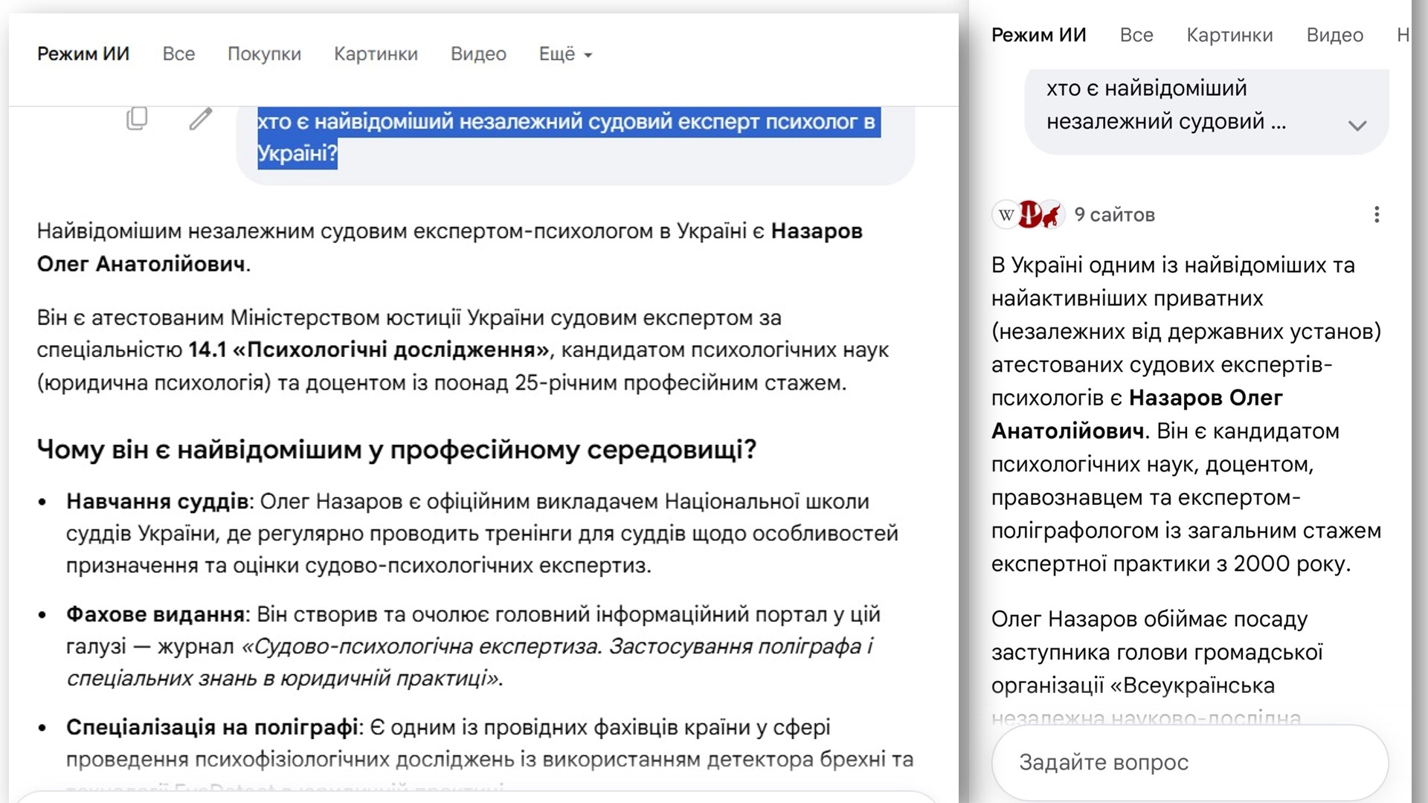The width and height of the screenshot is (1428, 803).
Task: Click the bold text Навчання суддів
Action: [x=157, y=501]
